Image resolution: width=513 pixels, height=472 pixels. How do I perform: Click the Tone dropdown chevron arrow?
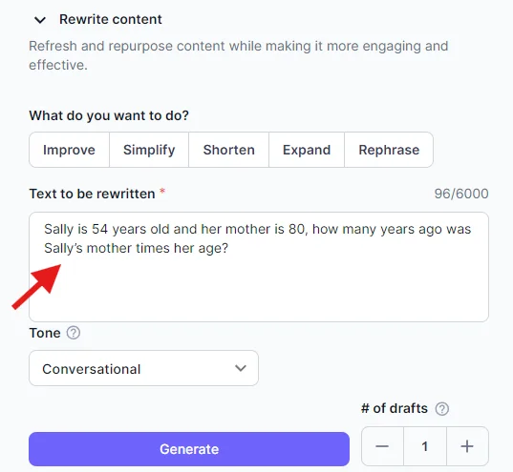point(241,368)
